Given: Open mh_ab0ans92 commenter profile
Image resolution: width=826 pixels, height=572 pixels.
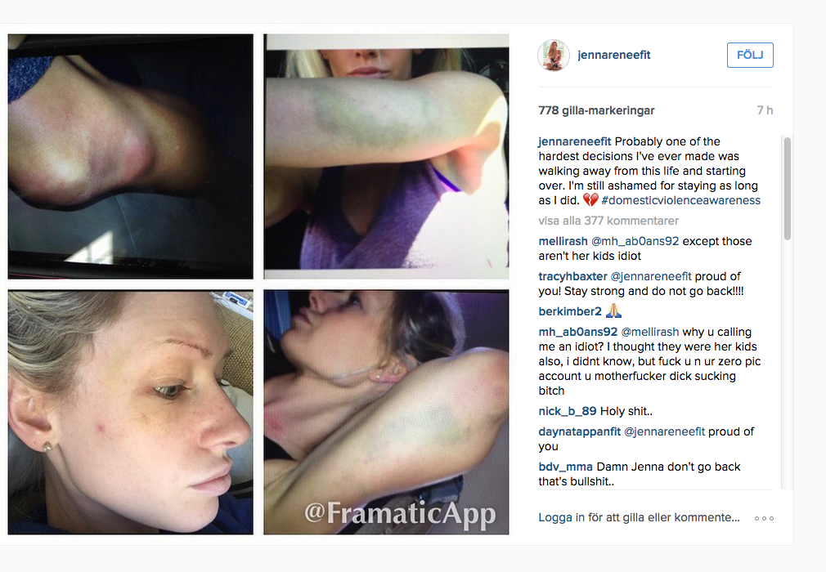Looking at the screenshot, I should tap(577, 332).
